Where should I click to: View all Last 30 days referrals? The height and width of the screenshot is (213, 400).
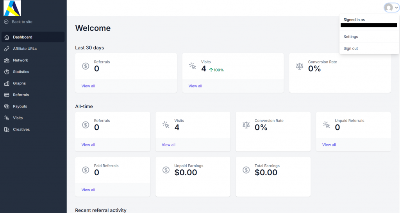tap(88, 86)
